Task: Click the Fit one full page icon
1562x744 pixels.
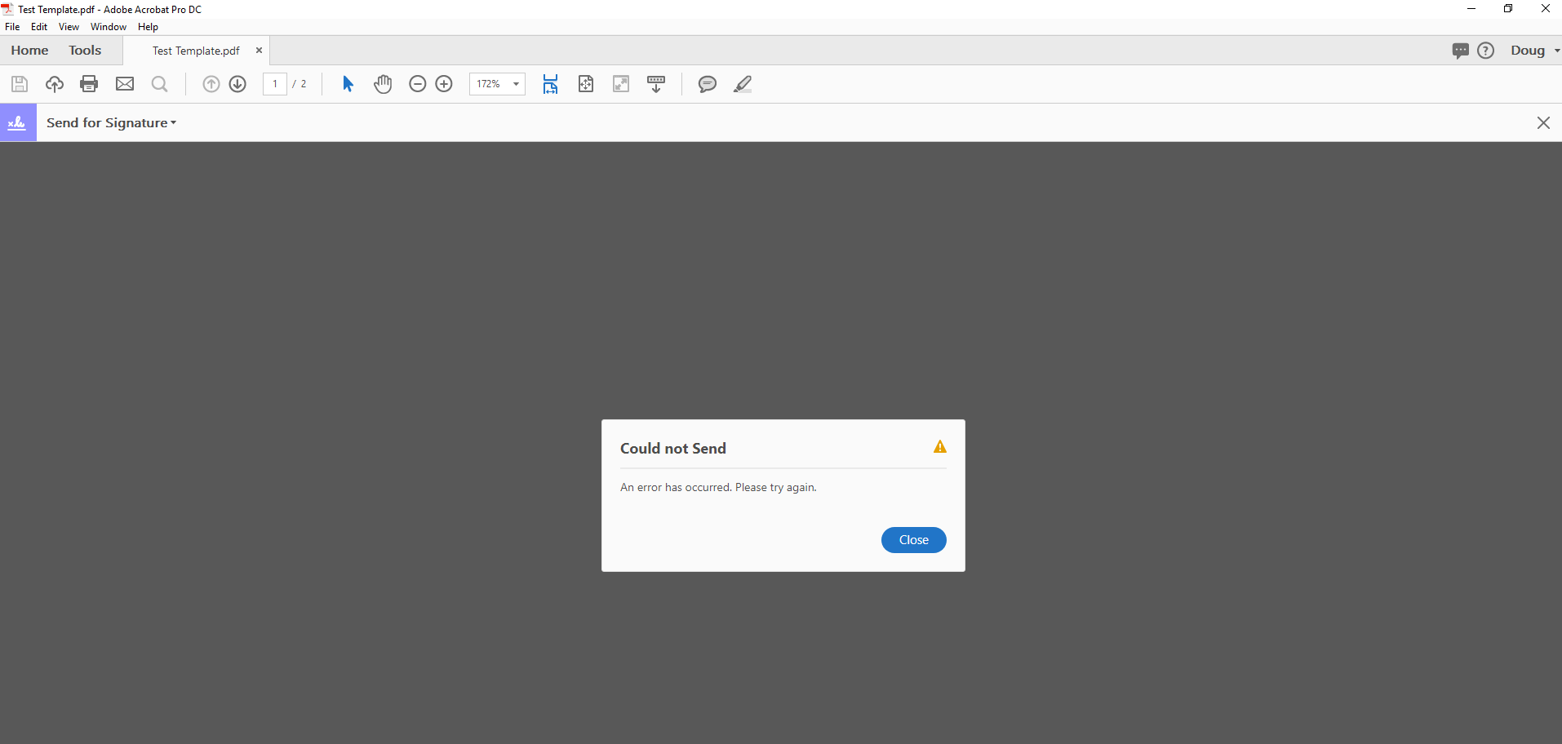Action: [586, 84]
